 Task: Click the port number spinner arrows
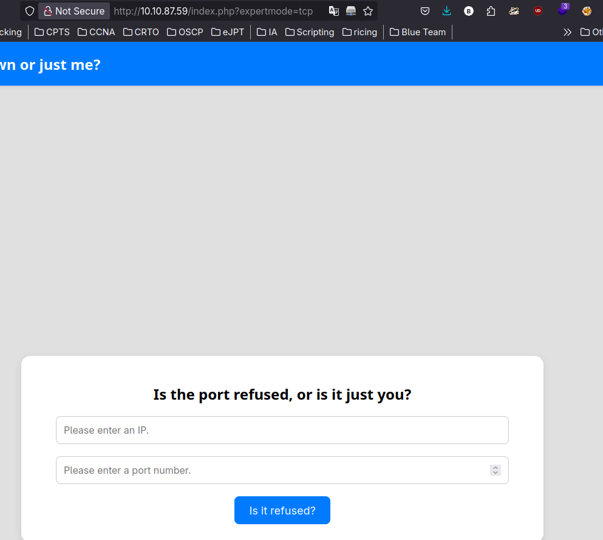point(496,470)
